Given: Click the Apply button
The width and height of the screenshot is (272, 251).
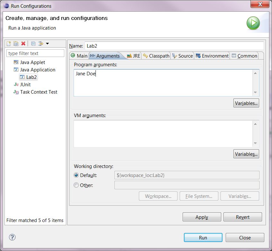Looking at the screenshot, I should [202, 217].
